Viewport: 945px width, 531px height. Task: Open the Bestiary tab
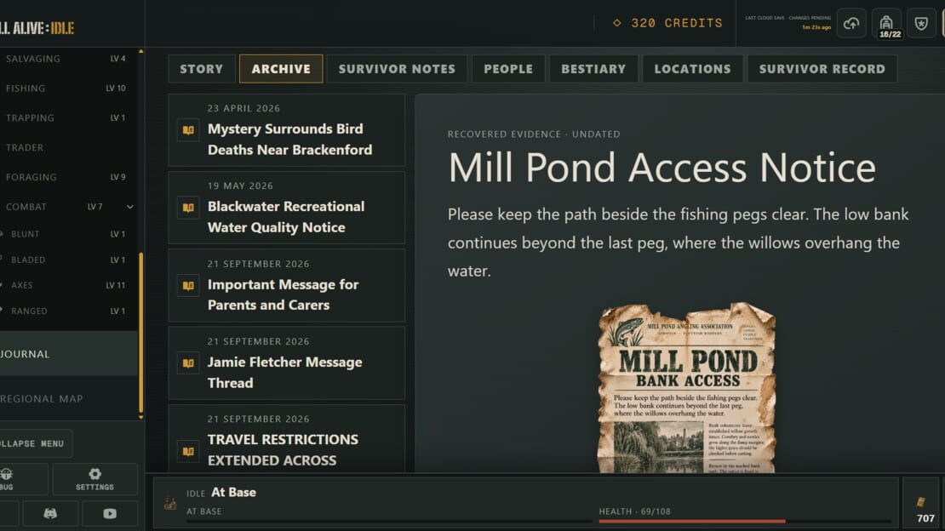[x=593, y=69]
